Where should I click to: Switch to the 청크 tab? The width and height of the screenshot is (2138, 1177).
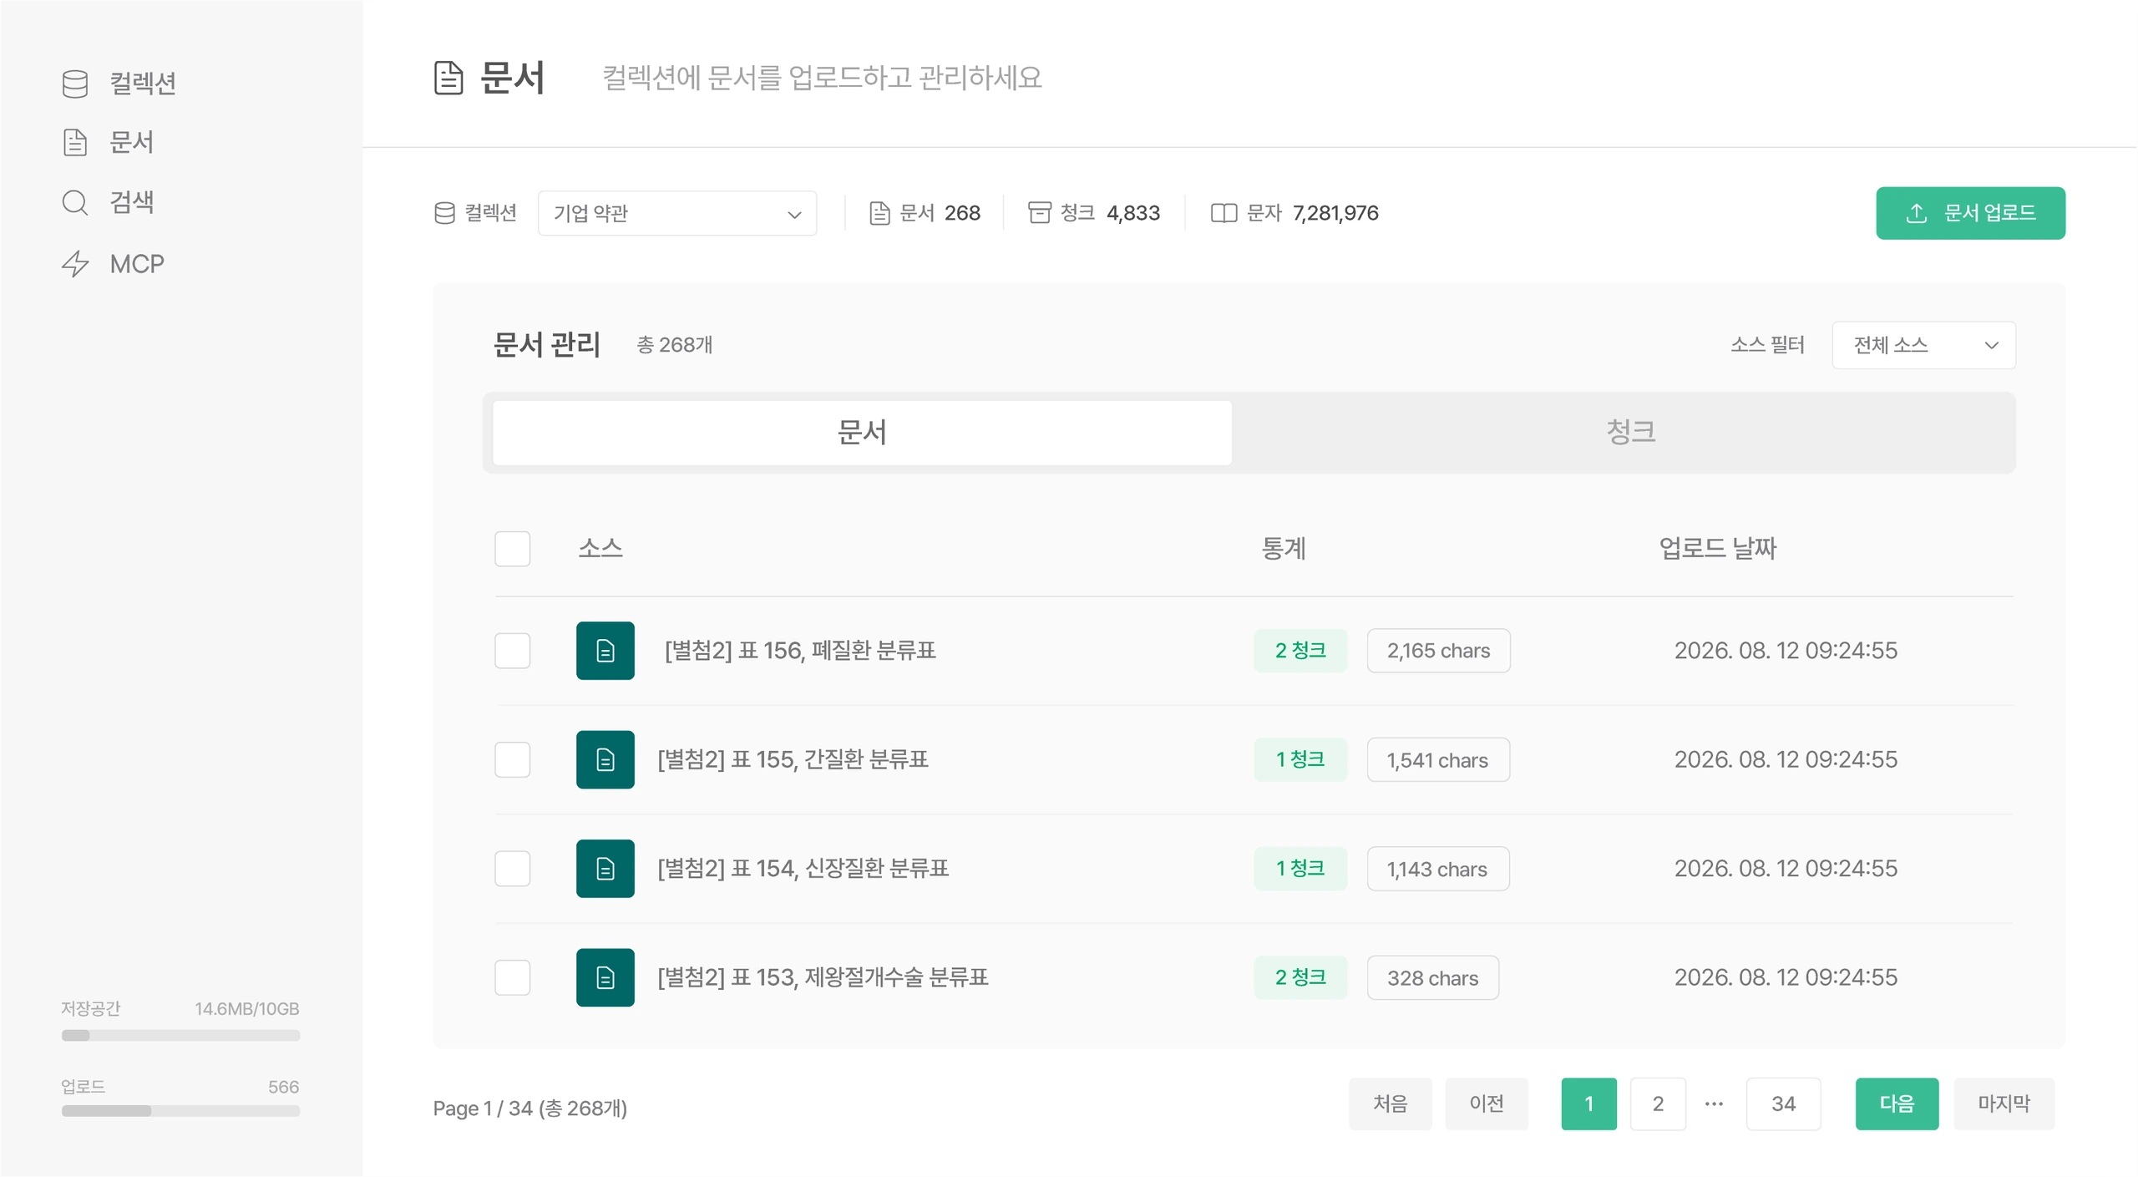pos(1629,433)
